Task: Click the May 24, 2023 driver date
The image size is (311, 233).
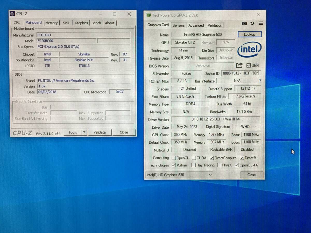Action: [187, 127]
